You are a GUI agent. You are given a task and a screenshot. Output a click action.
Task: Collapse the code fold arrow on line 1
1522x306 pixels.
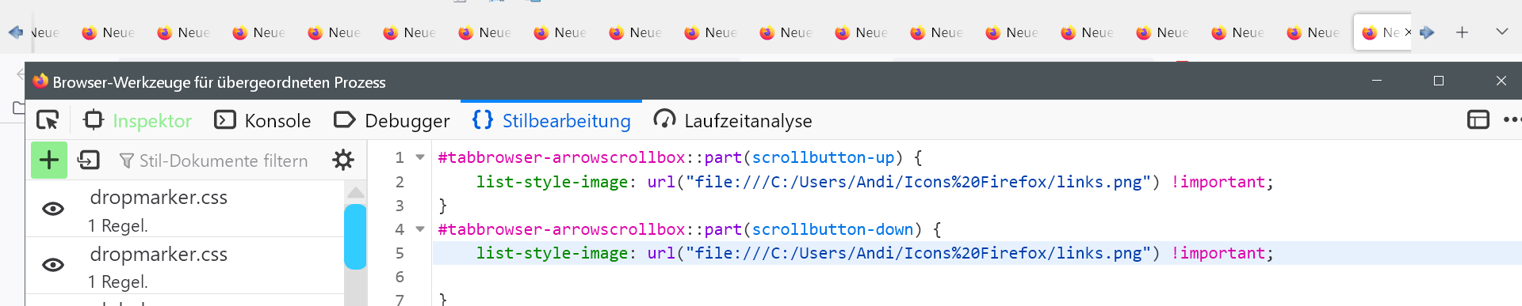point(420,157)
